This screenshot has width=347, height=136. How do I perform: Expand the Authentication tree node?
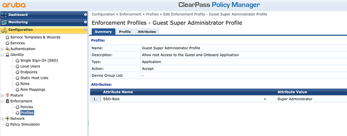point(2,49)
